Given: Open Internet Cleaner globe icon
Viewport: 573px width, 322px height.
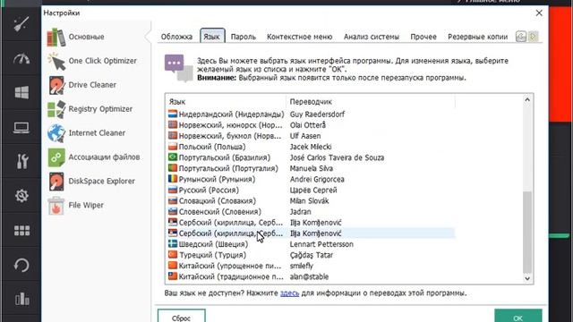Looking at the screenshot, I should 56,133.
